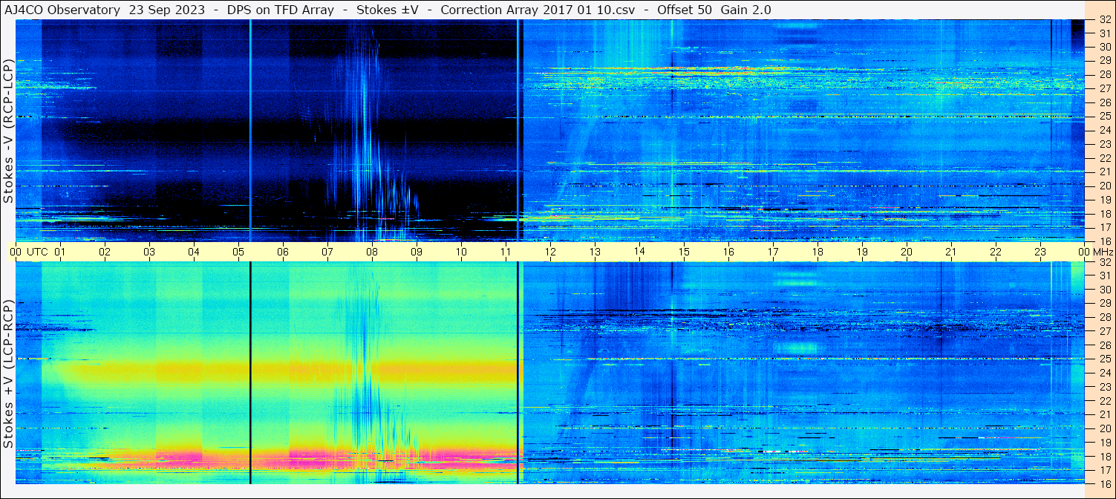Click the 28 MHz label in Stokes -V panel
The width and height of the screenshot is (1116, 499).
(1105, 75)
